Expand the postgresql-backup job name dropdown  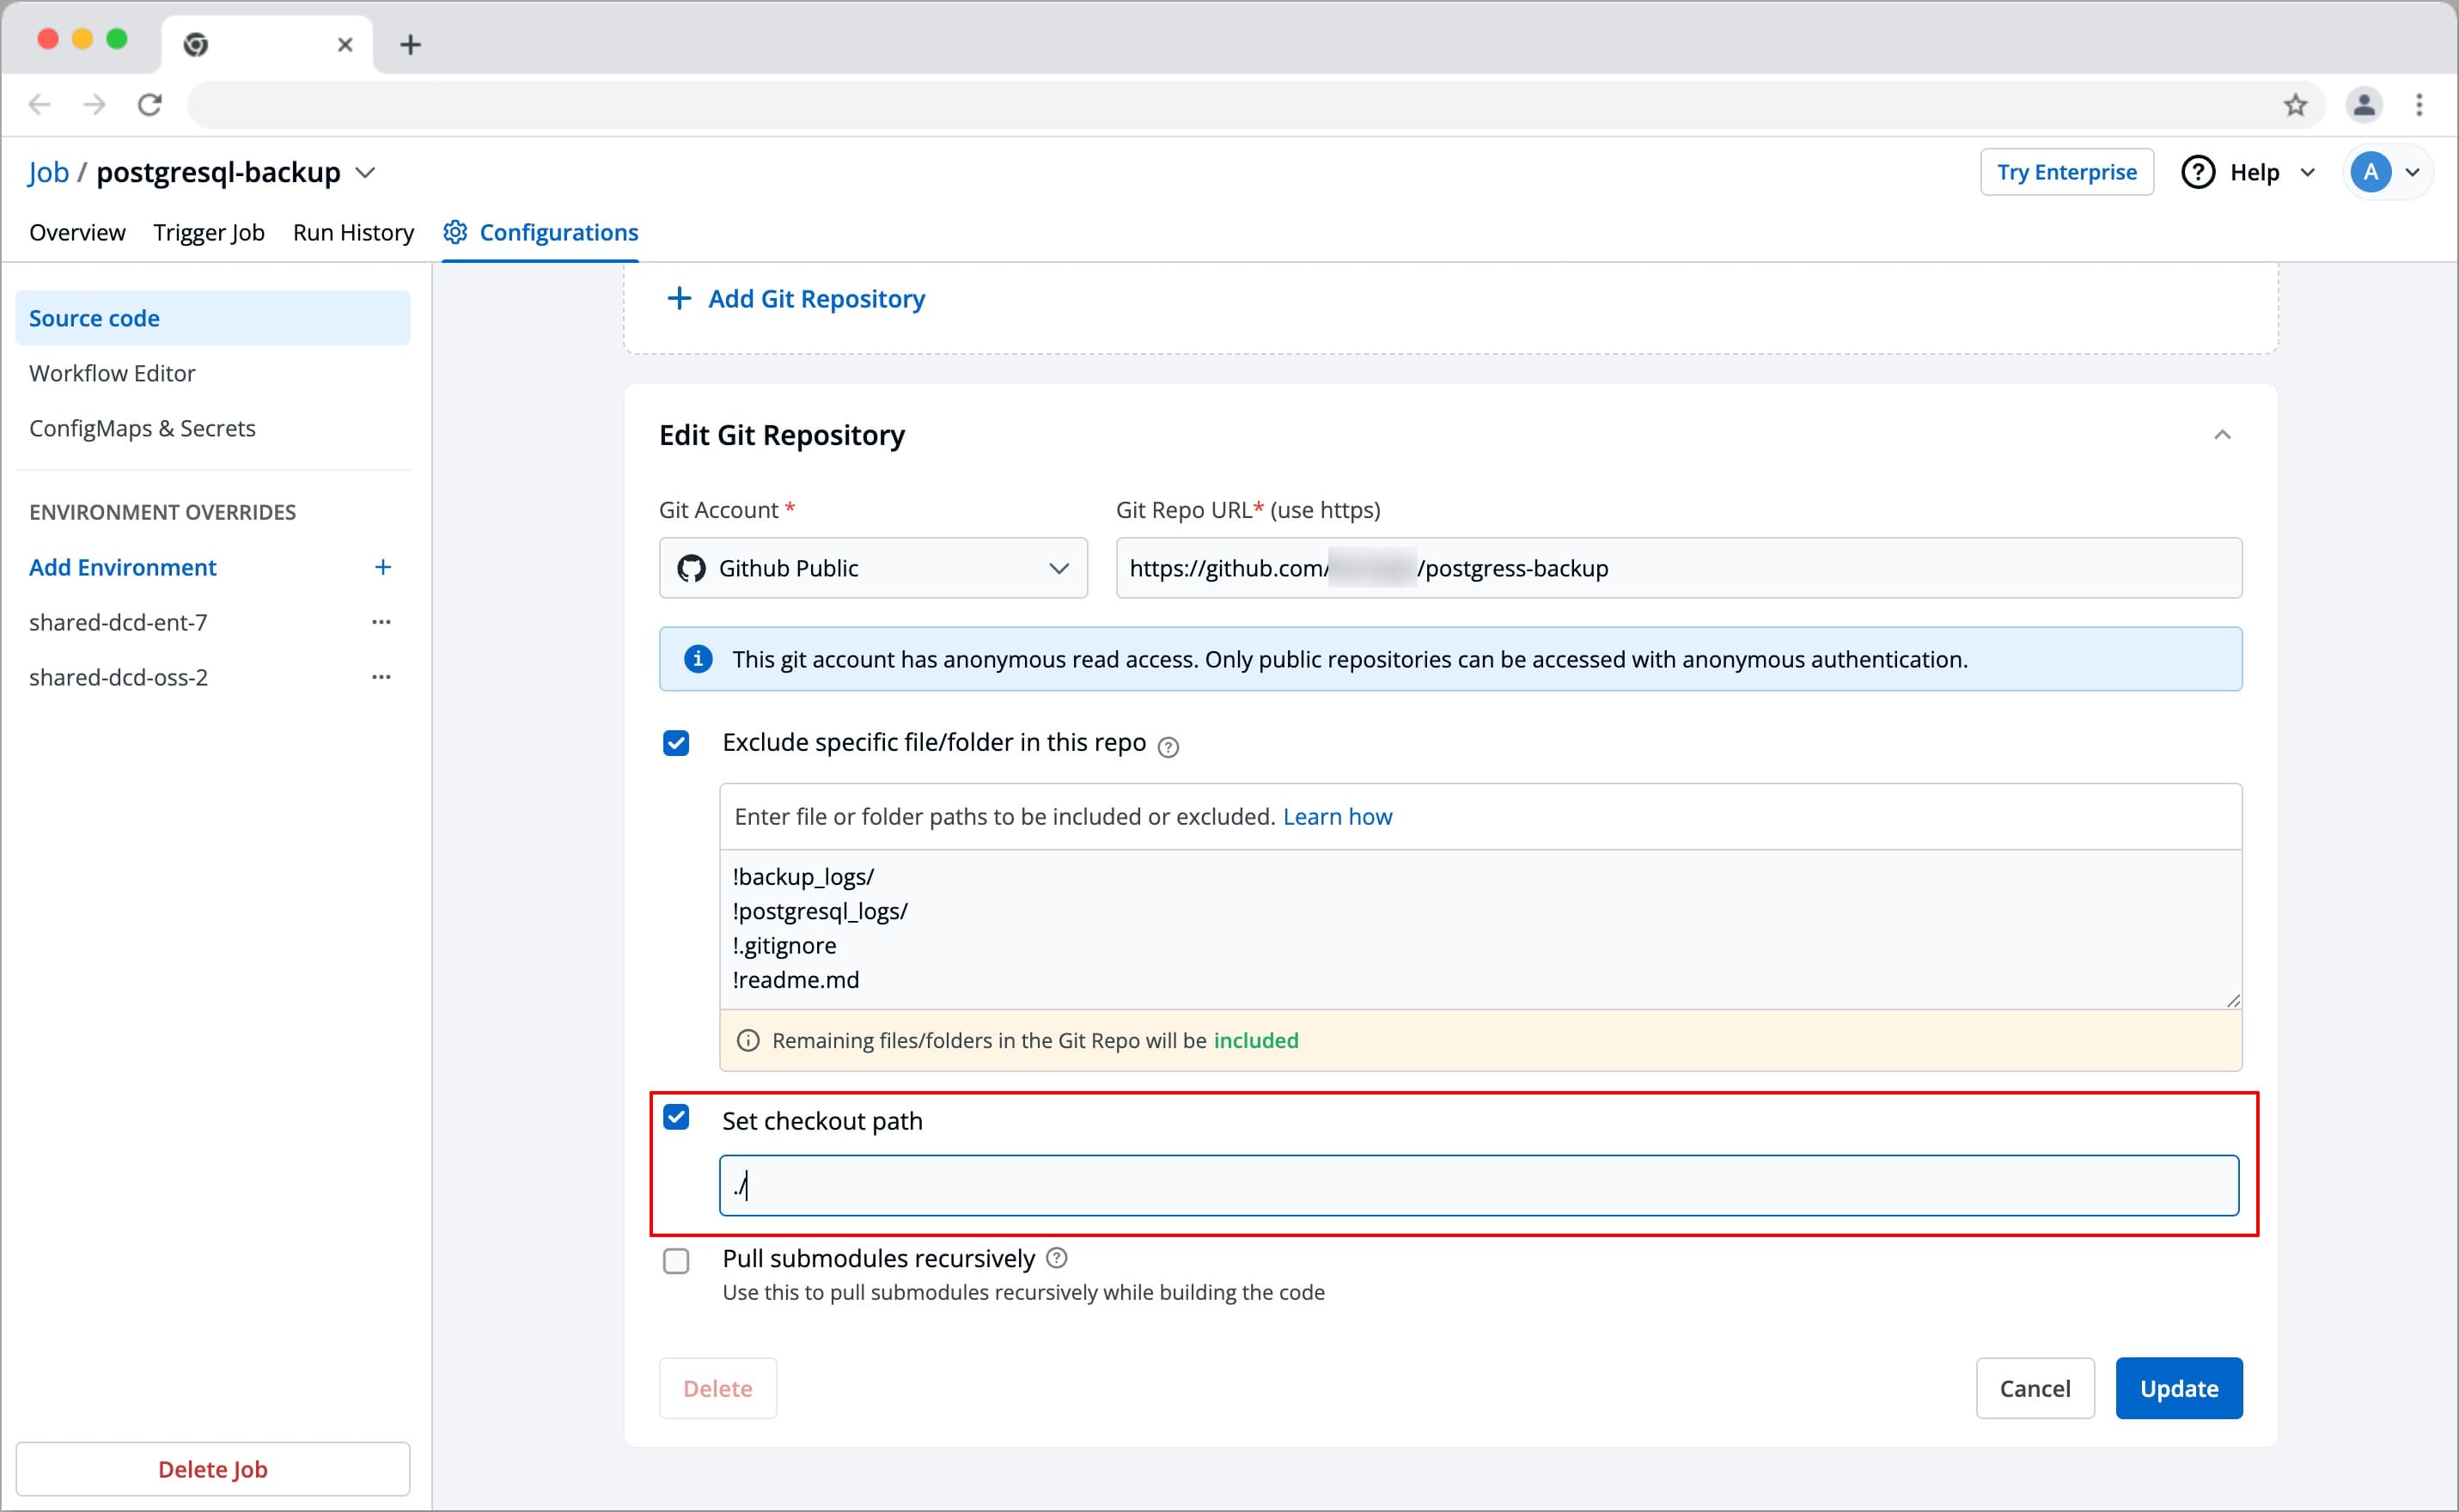click(x=366, y=173)
